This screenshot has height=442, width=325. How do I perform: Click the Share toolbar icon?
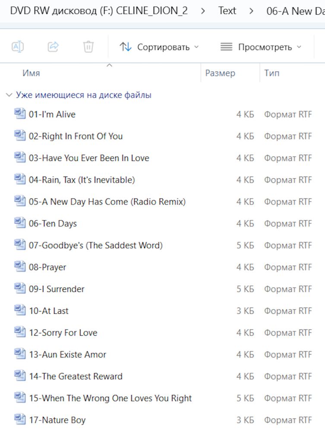click(x=53, y=47)
